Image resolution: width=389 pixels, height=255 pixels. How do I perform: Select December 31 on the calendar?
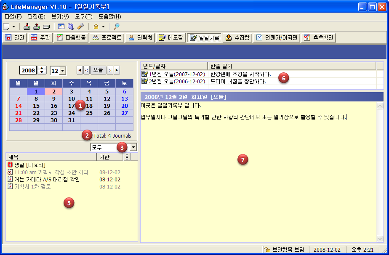pyautogui.click(x=72, y=120)
